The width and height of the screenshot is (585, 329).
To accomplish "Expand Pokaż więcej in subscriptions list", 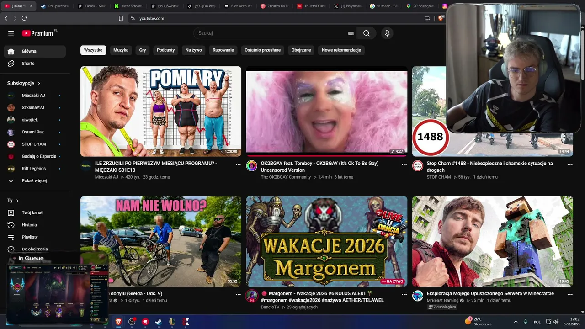I will (x=35, y=180).
